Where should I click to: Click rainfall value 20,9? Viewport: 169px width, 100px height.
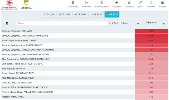(x=151, y=83)
